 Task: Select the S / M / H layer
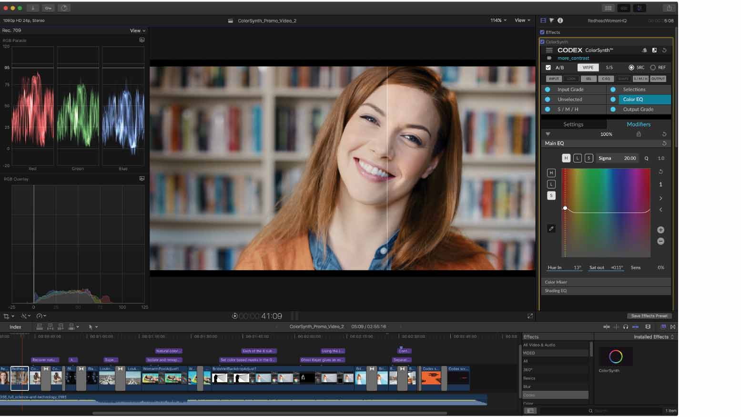573,110
